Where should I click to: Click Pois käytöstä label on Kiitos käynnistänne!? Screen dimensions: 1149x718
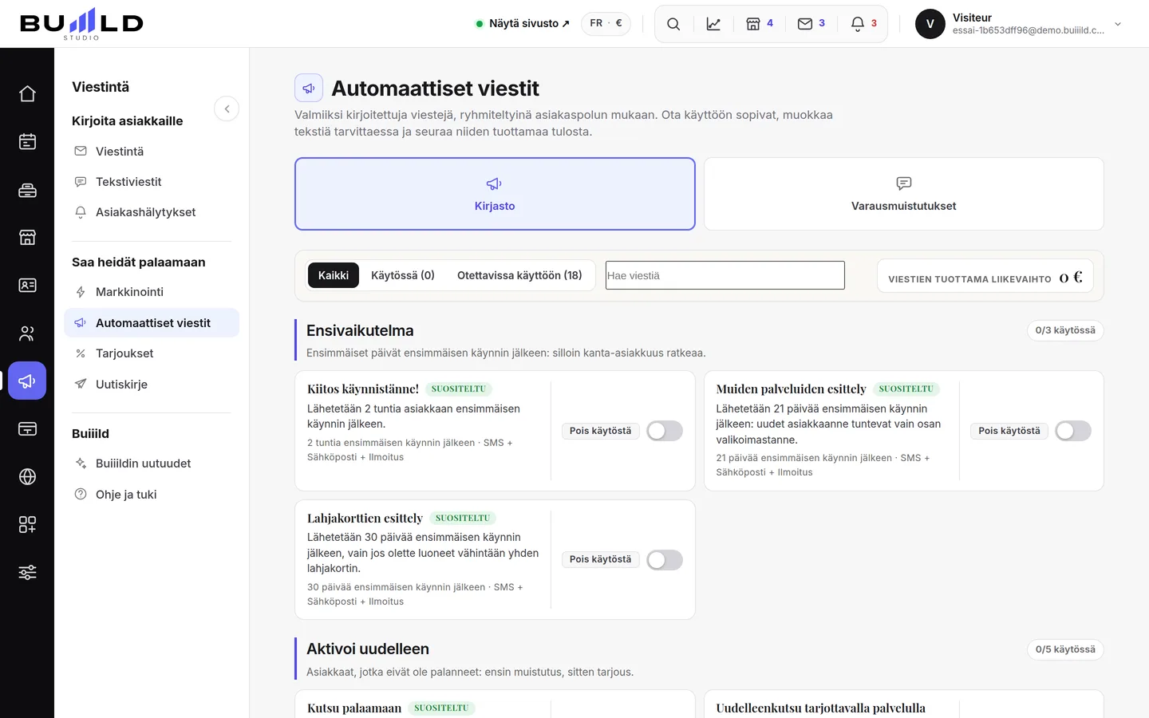[x=600, y=431]
